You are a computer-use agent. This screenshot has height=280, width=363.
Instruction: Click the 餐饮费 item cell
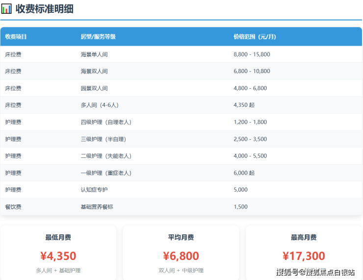(x=13, y=207)
